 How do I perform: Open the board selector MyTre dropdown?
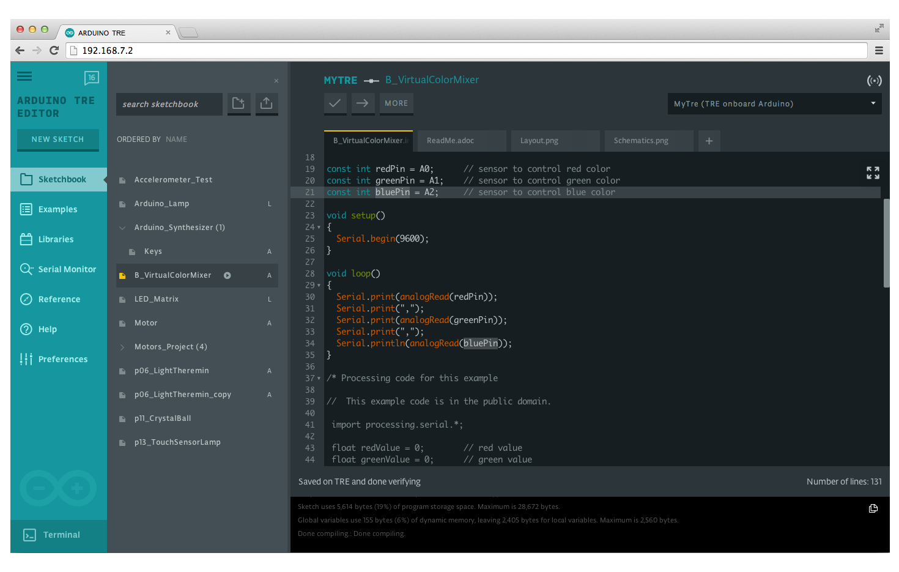click(775, 103)
